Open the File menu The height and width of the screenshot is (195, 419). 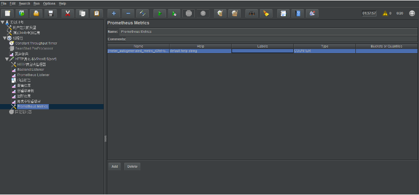click(4, 4)
